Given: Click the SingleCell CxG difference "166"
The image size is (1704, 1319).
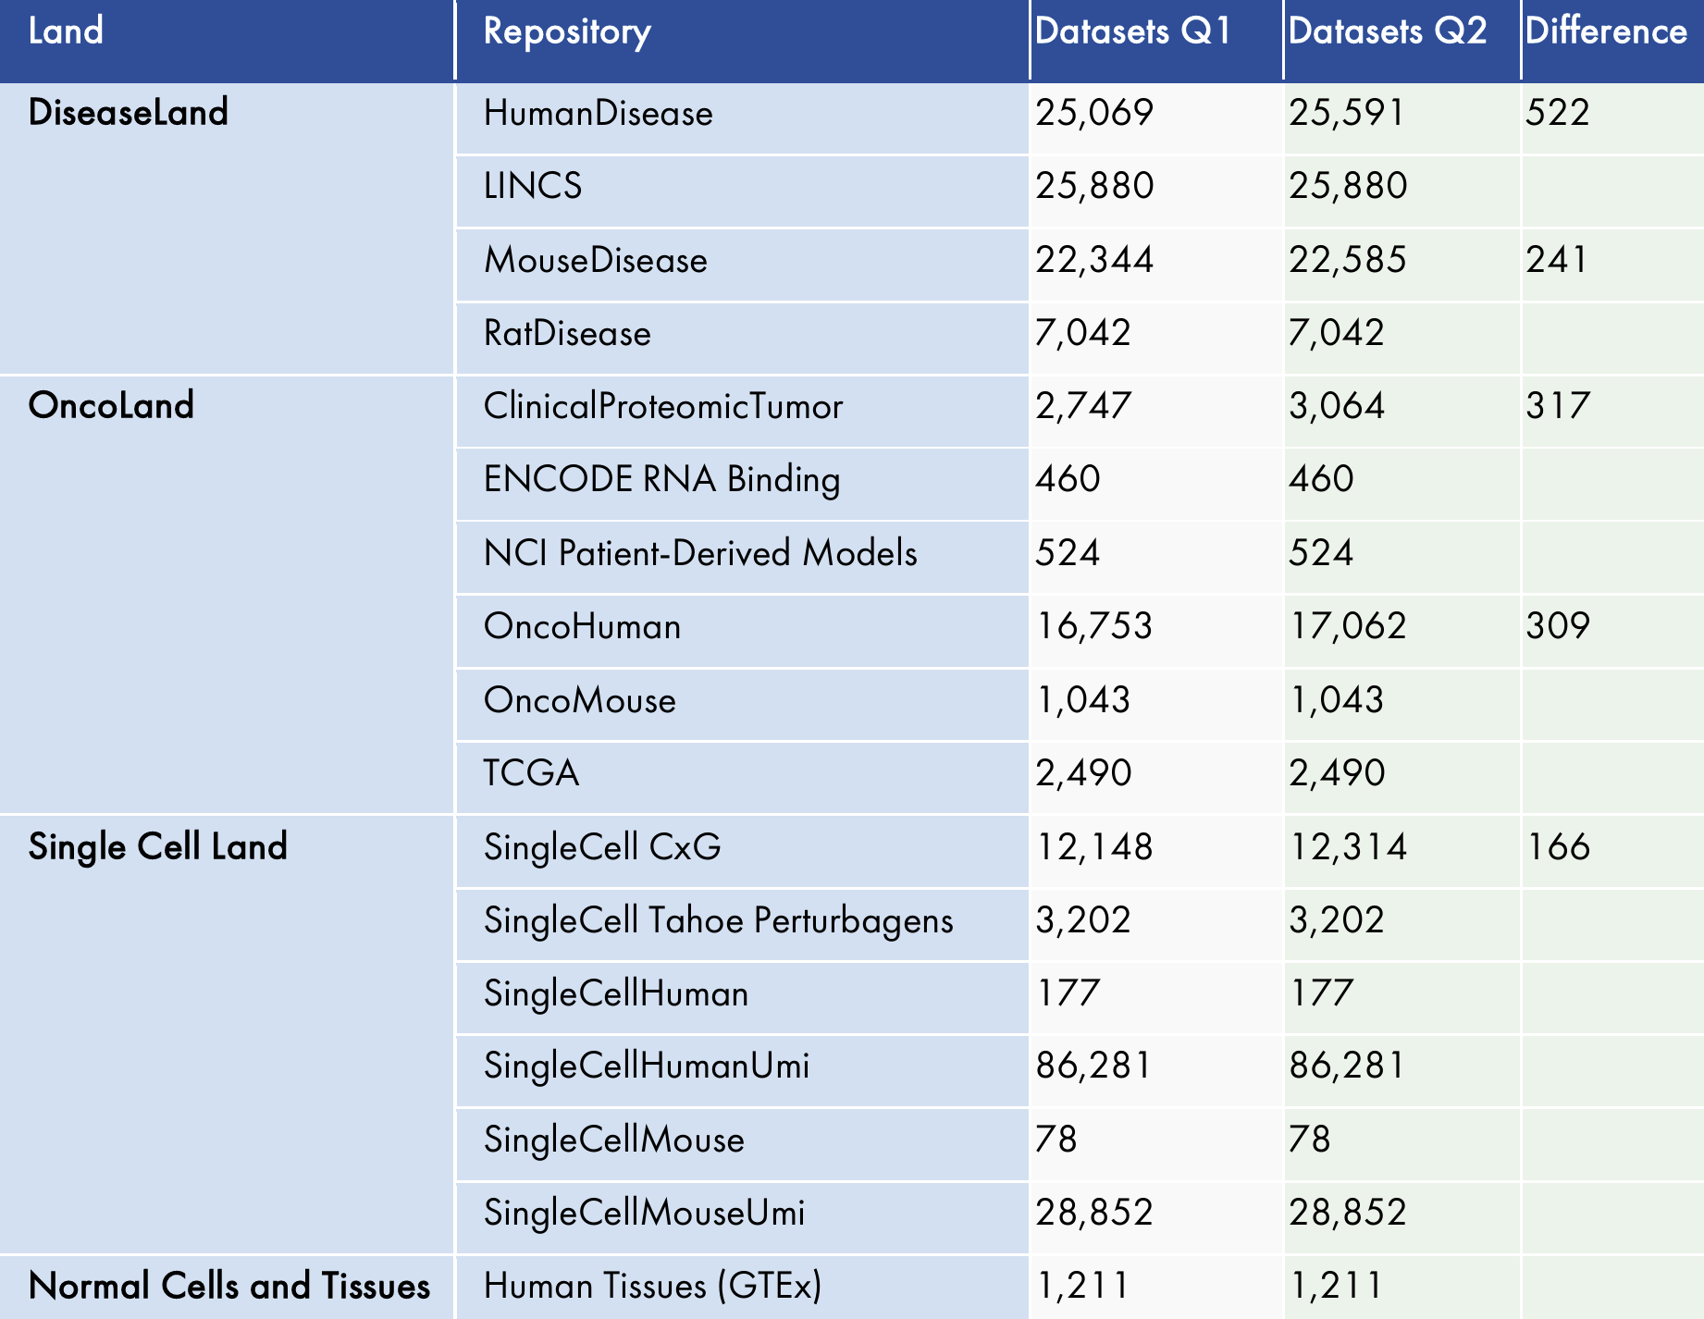Looking at the screenshot, I should (1559, 847).
